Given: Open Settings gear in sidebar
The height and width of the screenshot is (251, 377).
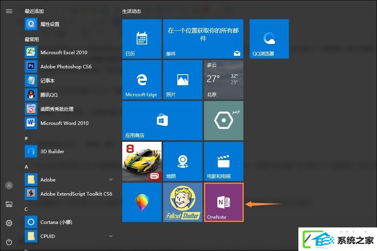Looking at the screenshot, I should [9, 223].
